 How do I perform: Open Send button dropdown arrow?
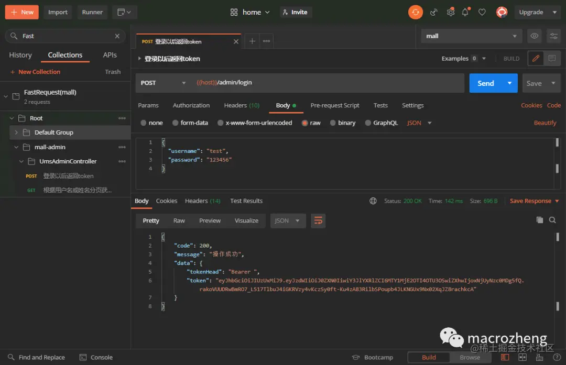(x=510, y=83)
